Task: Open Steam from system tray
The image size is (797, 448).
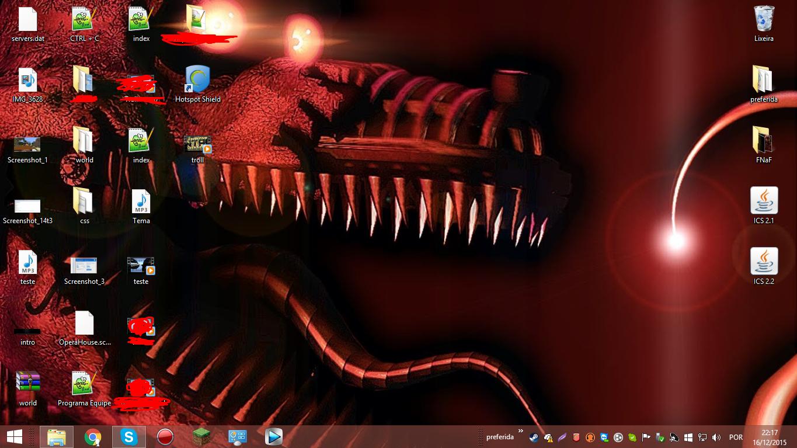Action: click(534, 437)
